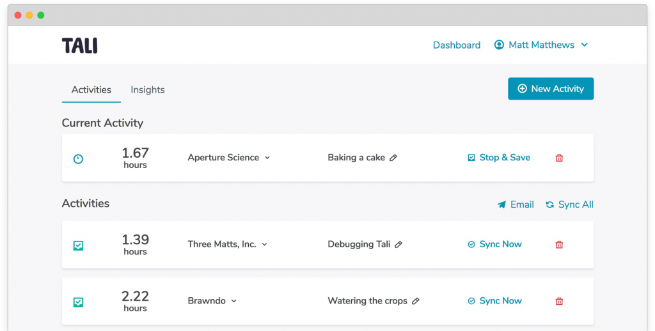This screenshot has width=655, height=331.
Task: Edit the Debugging Tali description pencil
Action: click(x=399, y=245)
